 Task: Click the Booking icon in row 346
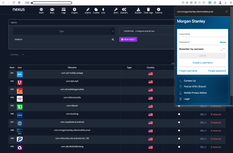[20, 115]
